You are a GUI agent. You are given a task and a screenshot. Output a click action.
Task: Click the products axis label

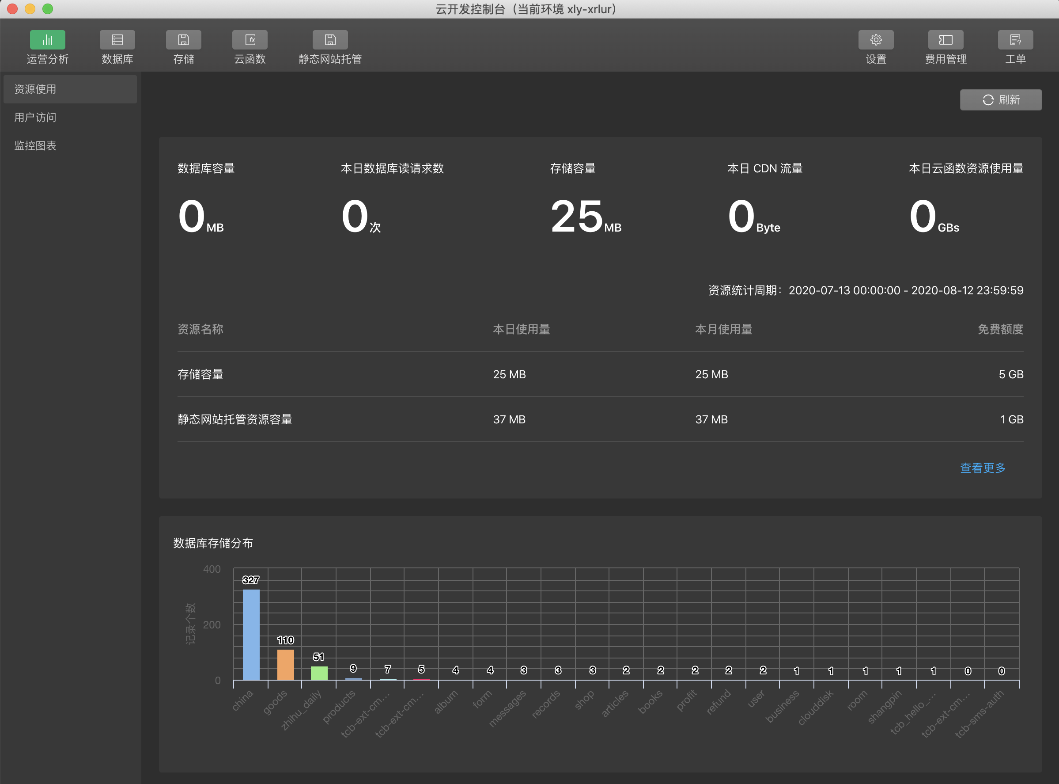[x=339, y=707]
